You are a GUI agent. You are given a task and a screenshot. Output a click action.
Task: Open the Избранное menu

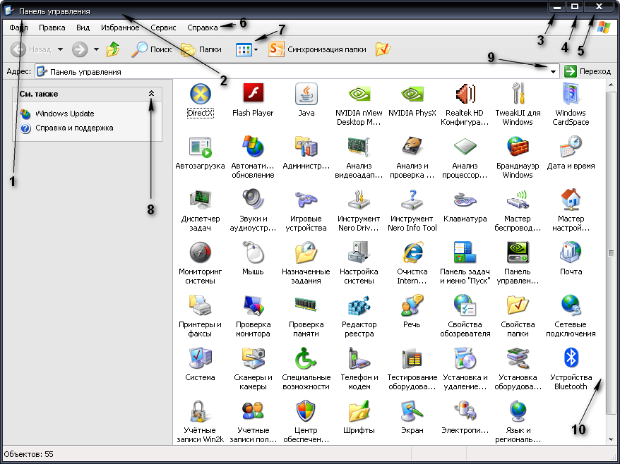[120, 28]
